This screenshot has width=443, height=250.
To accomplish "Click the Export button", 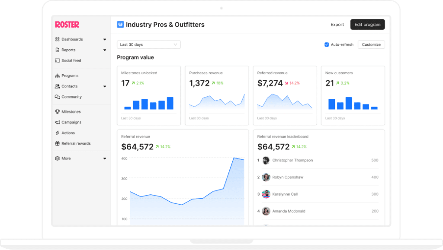I will 337,25.
